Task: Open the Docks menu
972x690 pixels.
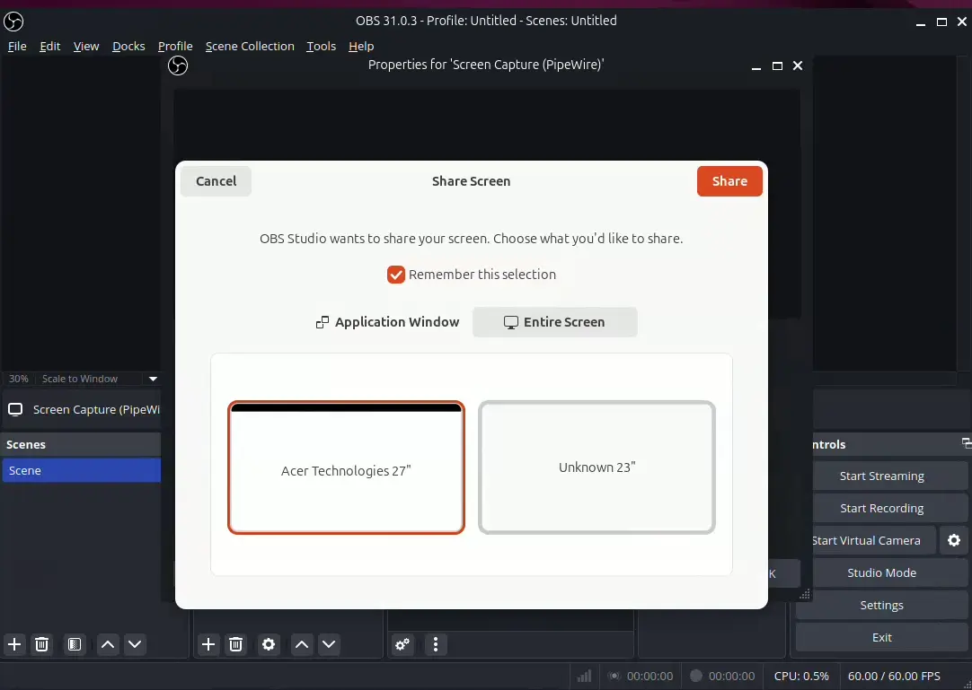Action: tap(128, 47)
